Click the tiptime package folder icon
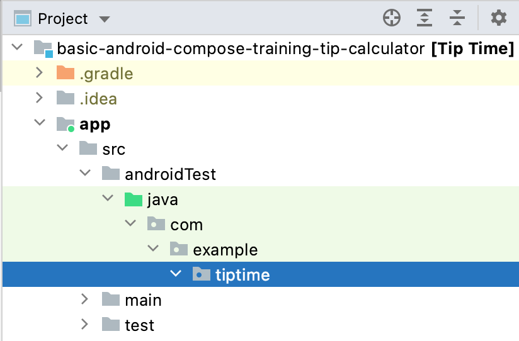 pos(202,274)
